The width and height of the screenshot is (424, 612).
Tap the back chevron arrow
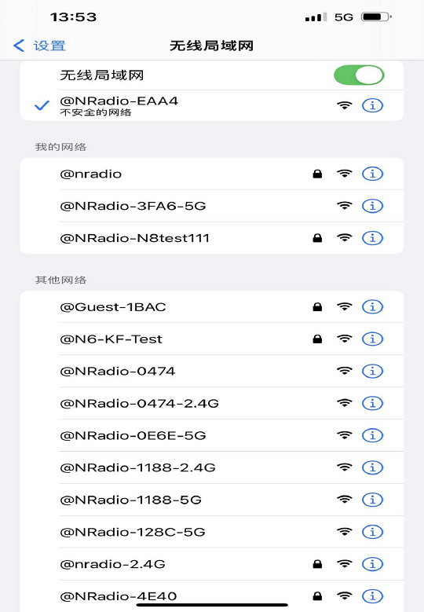point(18,46)
